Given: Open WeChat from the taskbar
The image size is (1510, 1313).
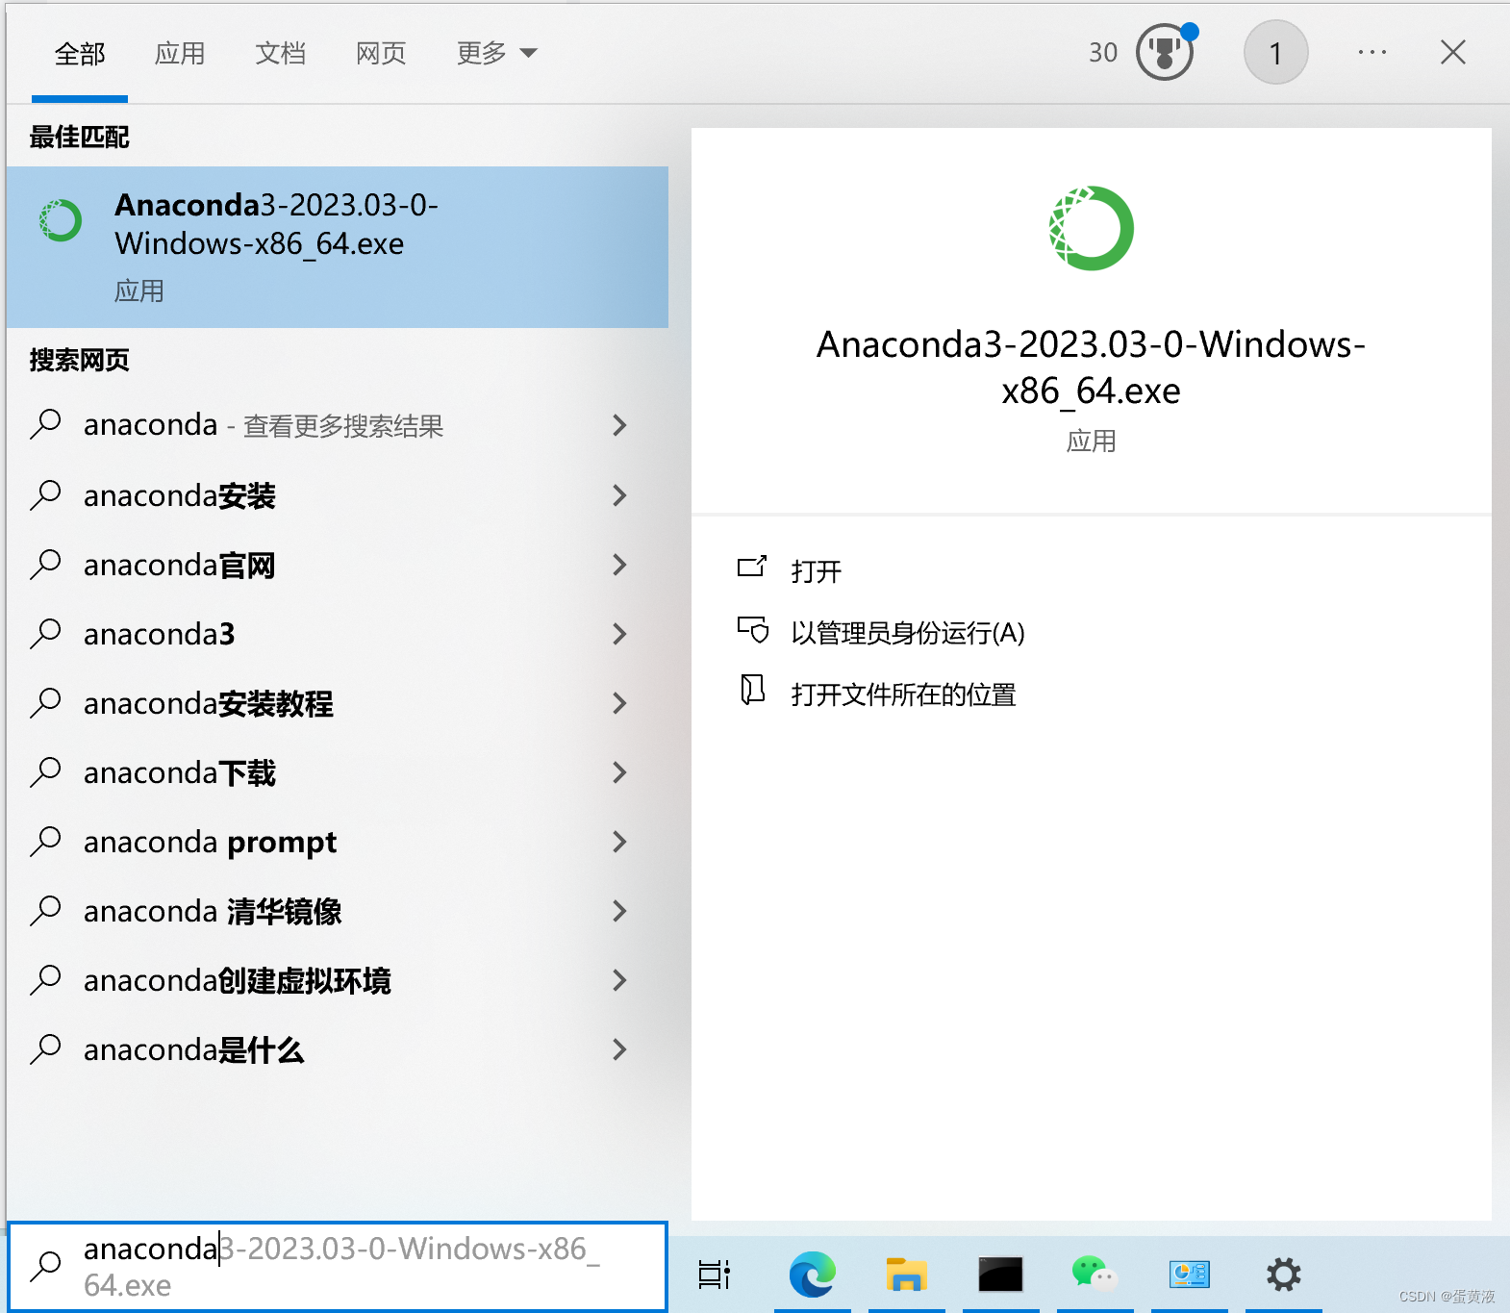Looking at the screenshot, I should coord(1095,1274).
